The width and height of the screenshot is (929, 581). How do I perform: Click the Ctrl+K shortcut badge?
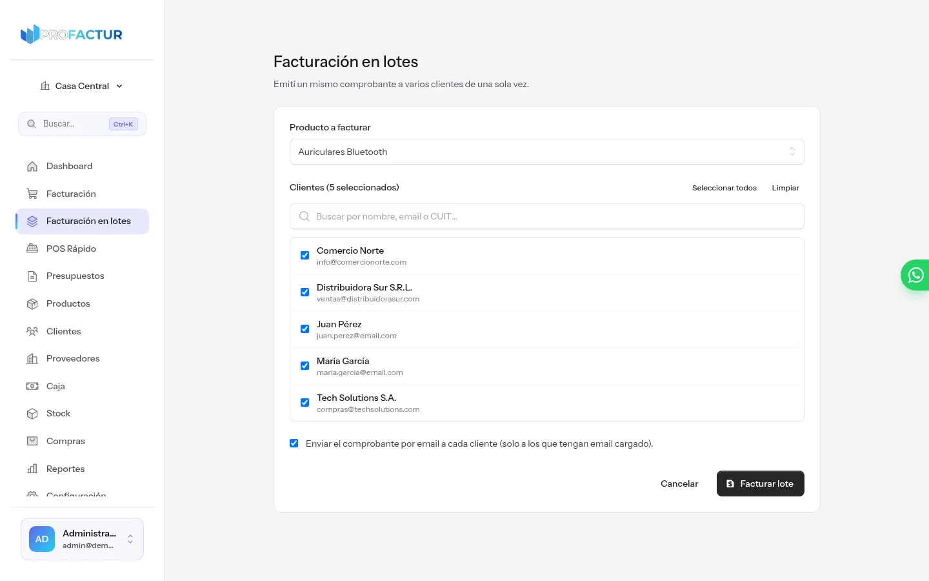(123, 124)
